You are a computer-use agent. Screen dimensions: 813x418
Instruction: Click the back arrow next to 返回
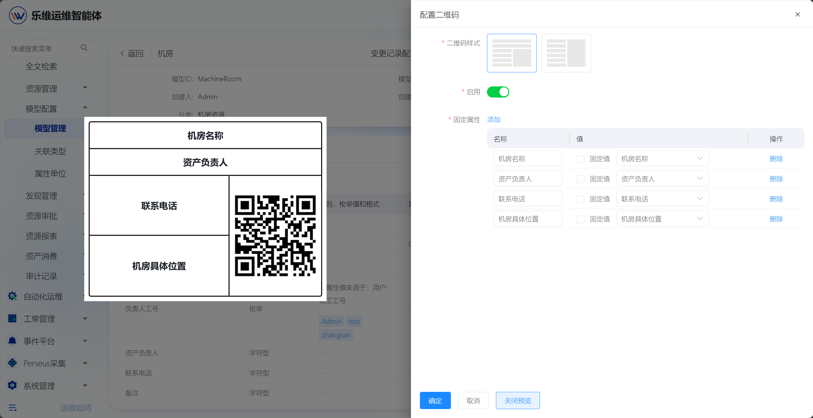[122, 53]
